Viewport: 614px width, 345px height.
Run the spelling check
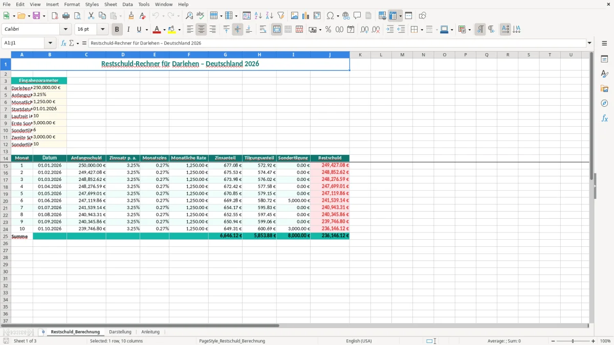[201, 16]
